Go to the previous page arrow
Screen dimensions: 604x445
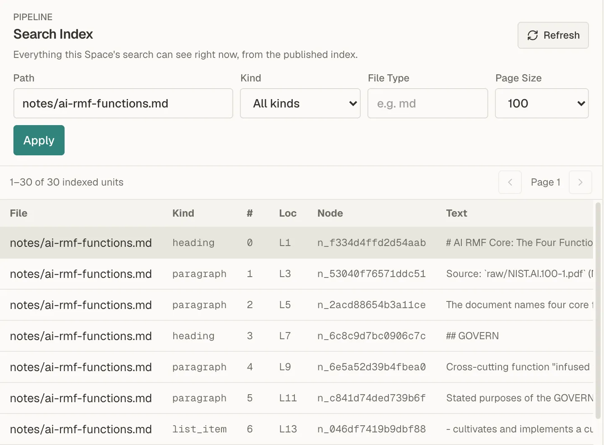[510, 182]
